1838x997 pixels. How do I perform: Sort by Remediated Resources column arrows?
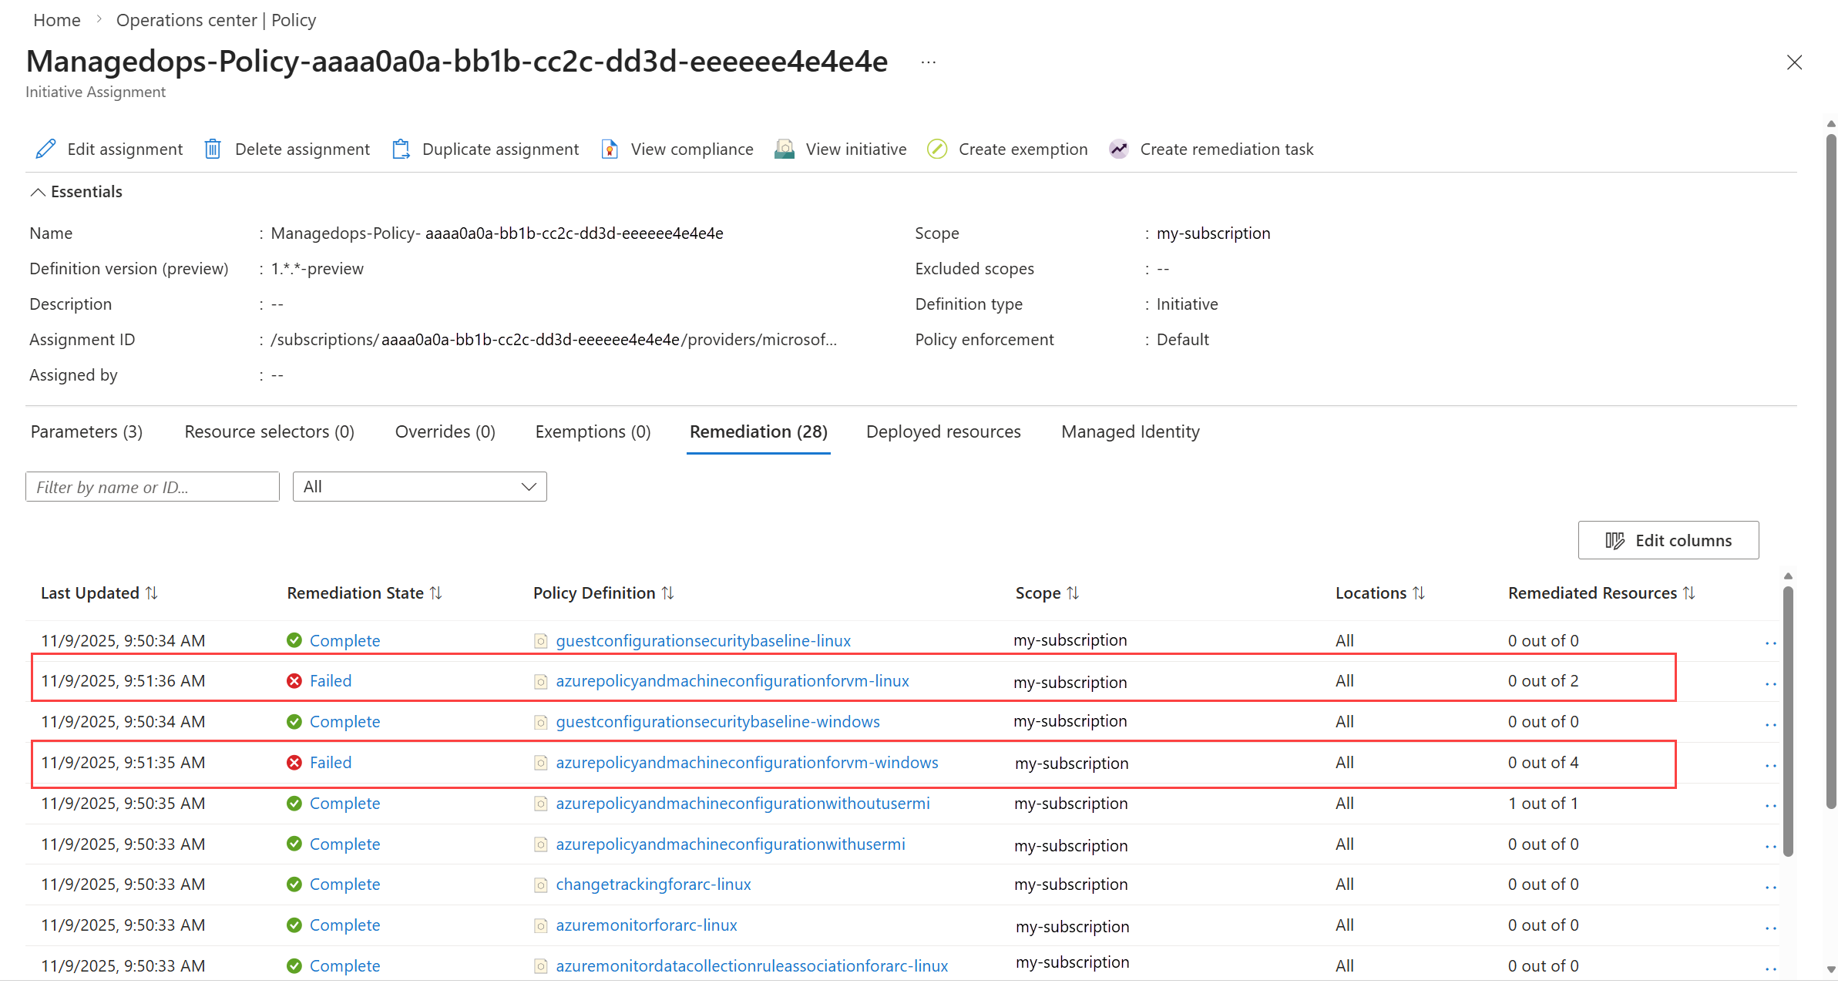tap(1689, 592)
